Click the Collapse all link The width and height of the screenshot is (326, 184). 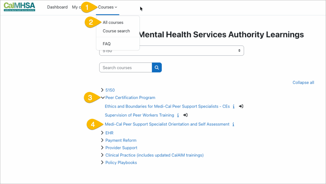click(x=303, y=82)
